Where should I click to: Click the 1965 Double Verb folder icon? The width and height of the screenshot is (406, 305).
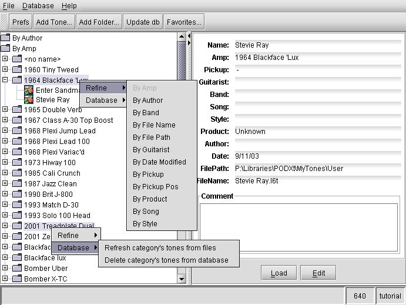click(17, 109)
